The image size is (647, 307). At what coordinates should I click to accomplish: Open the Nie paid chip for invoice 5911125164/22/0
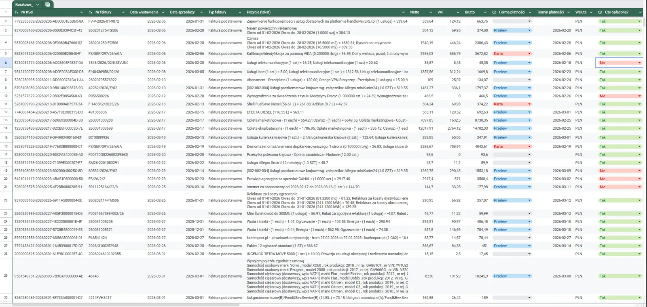[x=620, y=187]
